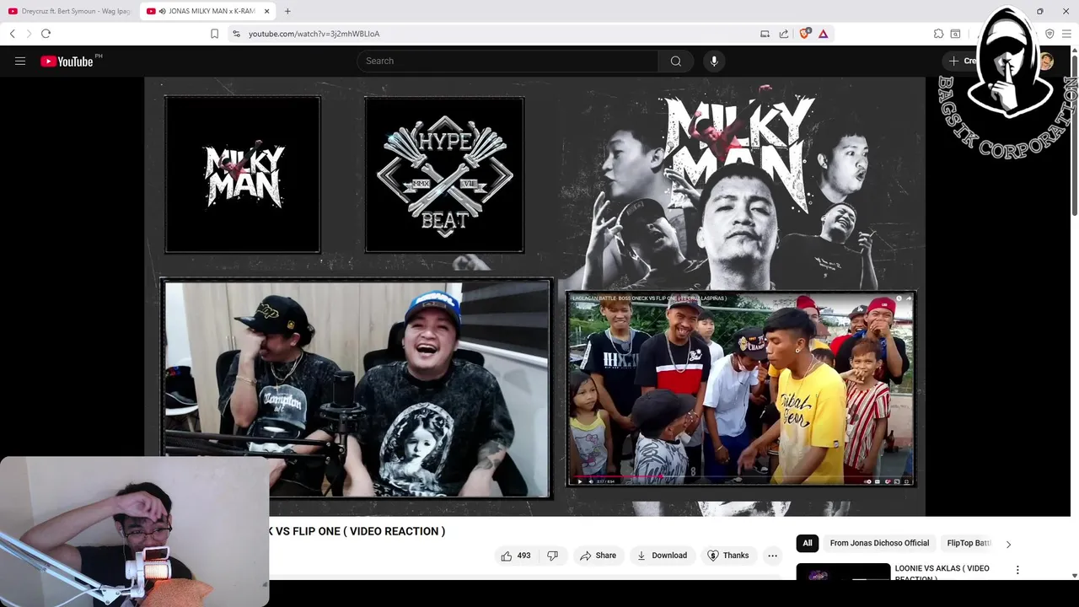Open the Brave VPN shield icon
Viewport: 1079px width, 607px height.
[x=1049, y=34]
